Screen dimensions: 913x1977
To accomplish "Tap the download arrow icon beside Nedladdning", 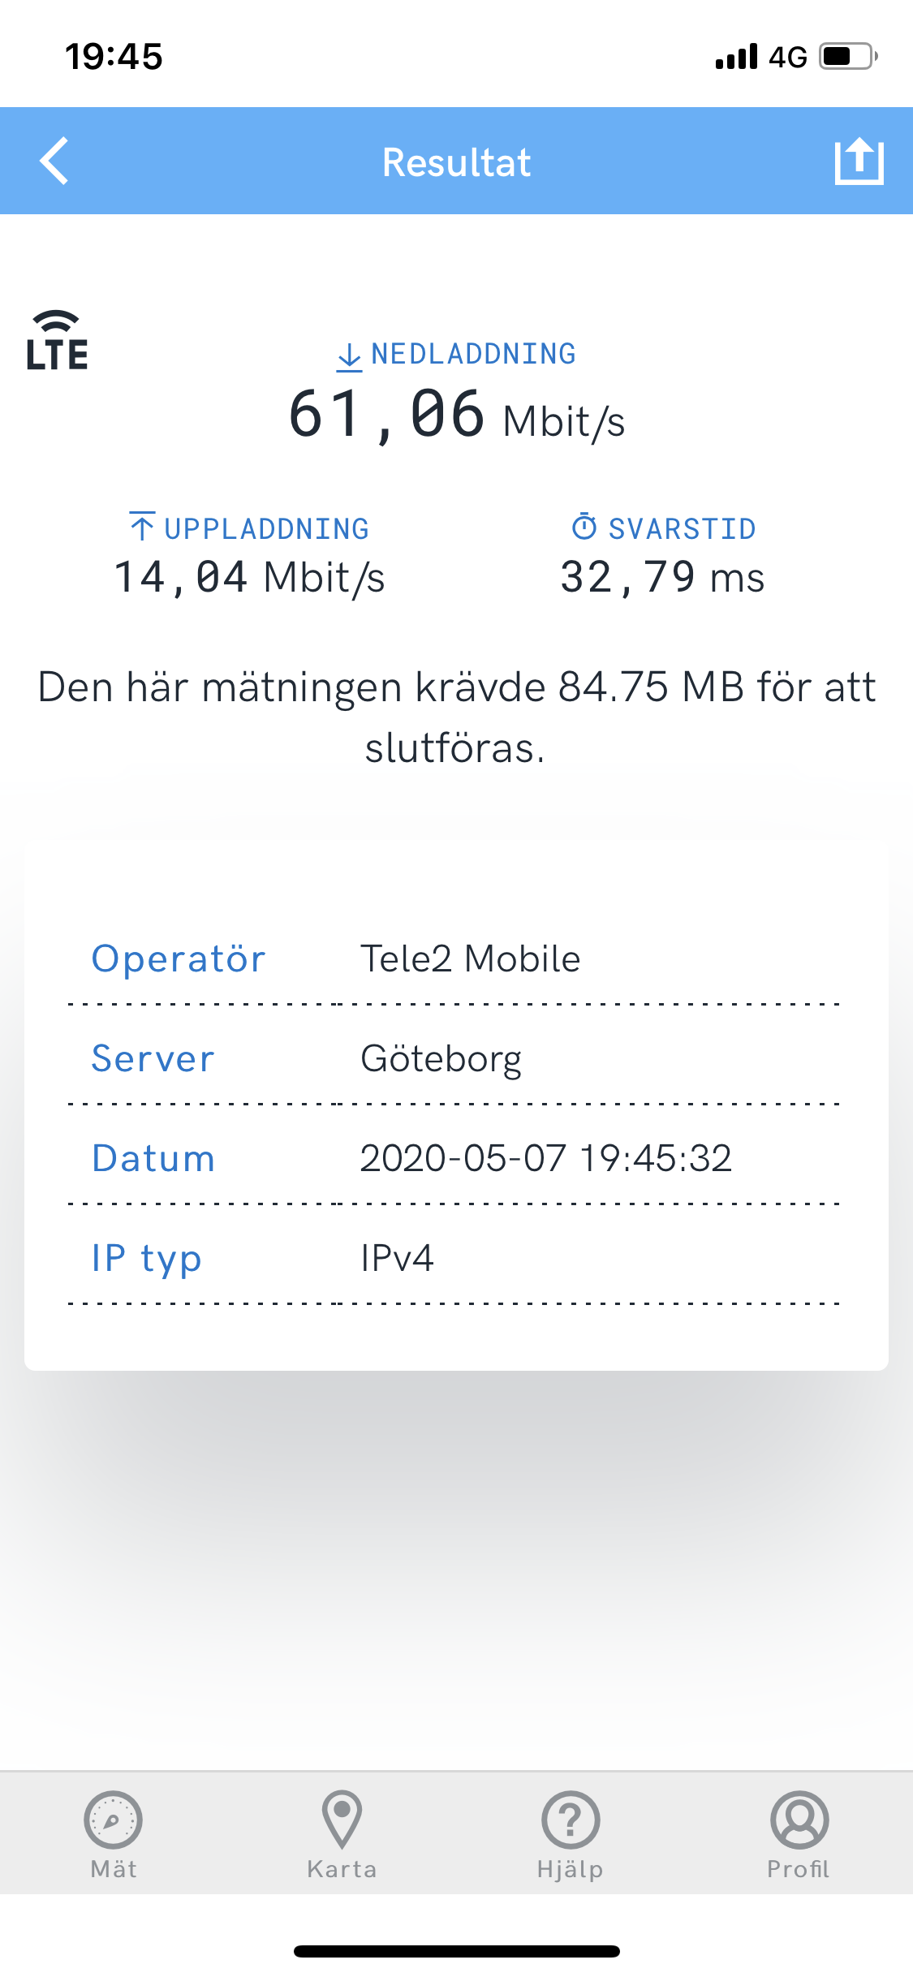I will pyautogui.click(x=349, y=356).
